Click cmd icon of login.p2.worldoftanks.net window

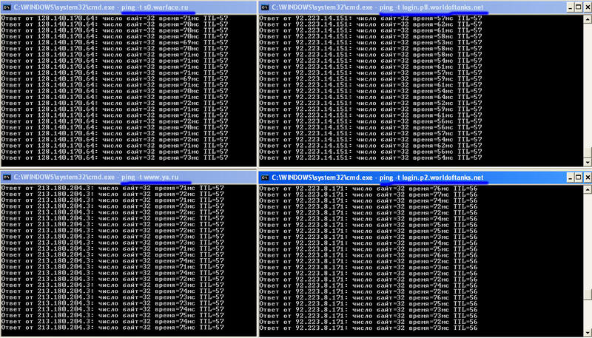pyautogui.click(x=266, y=177)
